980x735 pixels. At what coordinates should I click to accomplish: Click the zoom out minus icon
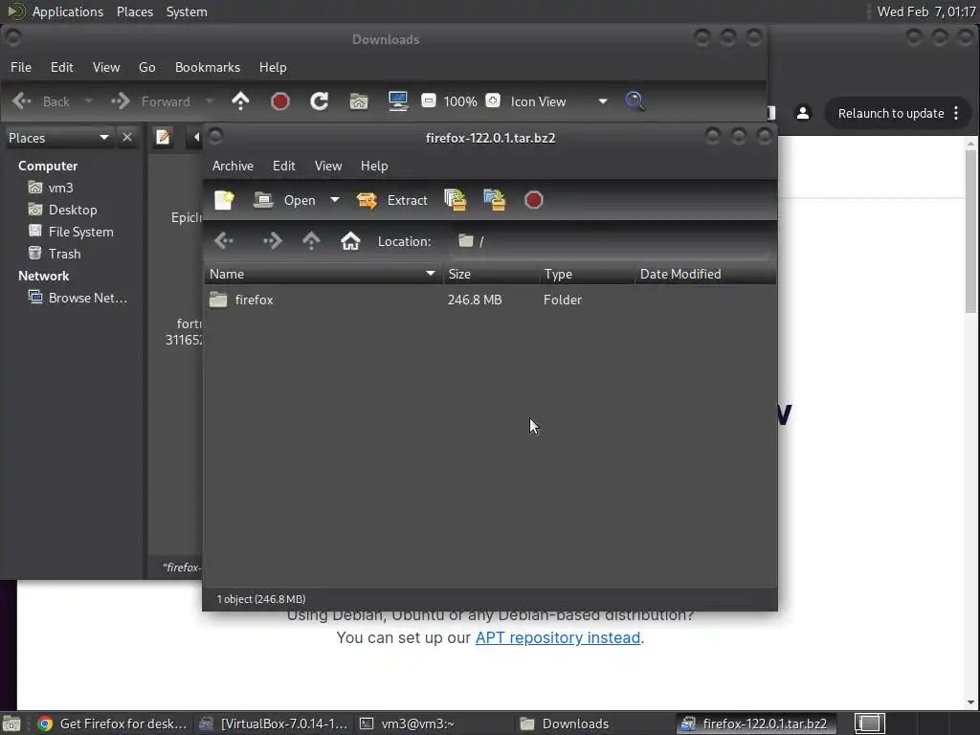tap(429, 100)
